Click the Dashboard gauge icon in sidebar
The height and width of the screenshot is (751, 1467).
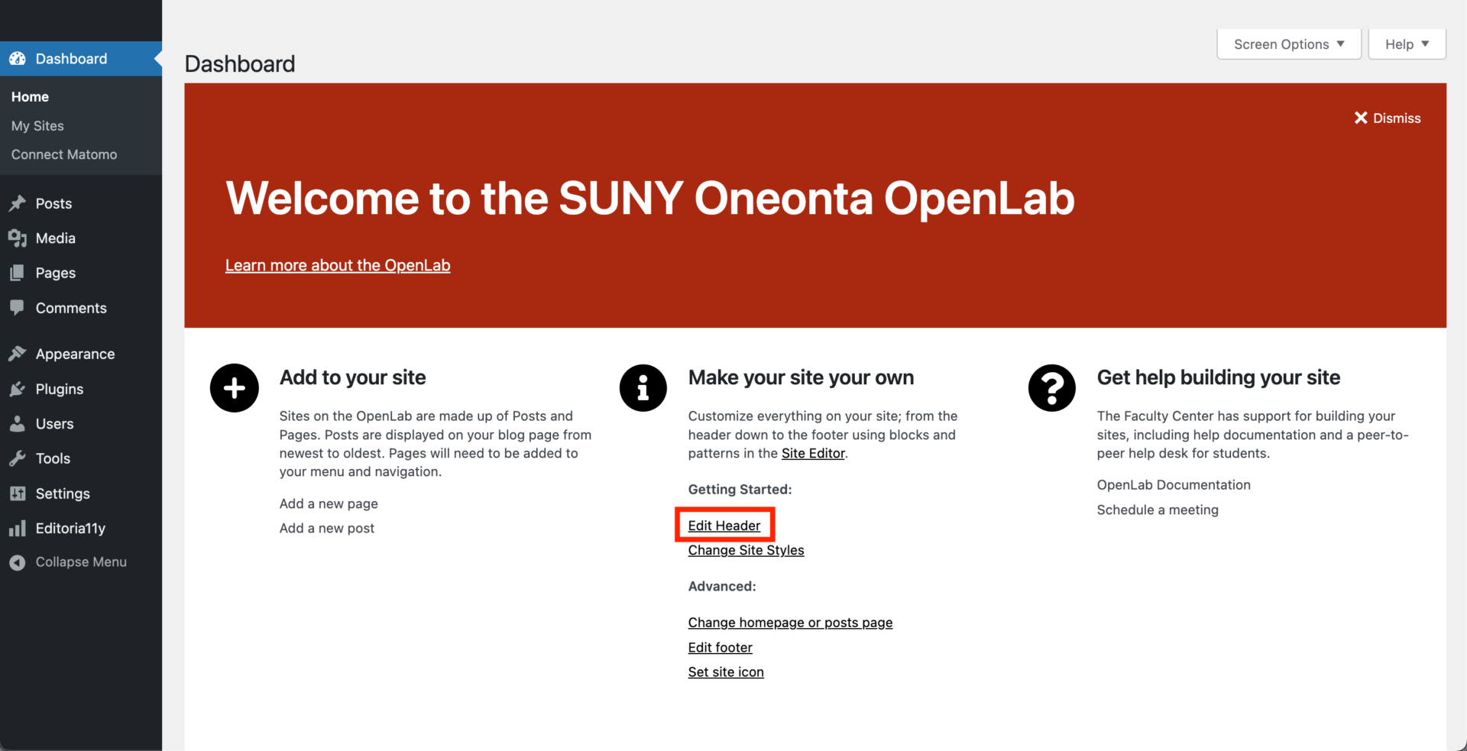pyautogui.click(x=18, y=59)
